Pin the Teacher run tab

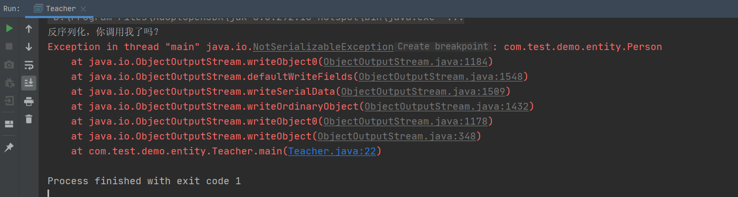pos(9,147)
